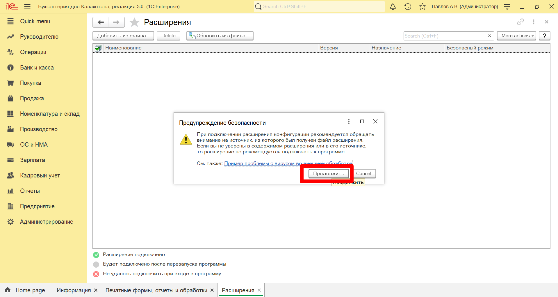558x297 pixels.
Task: Click the Предприятие building icon
Action: [10, 206]
